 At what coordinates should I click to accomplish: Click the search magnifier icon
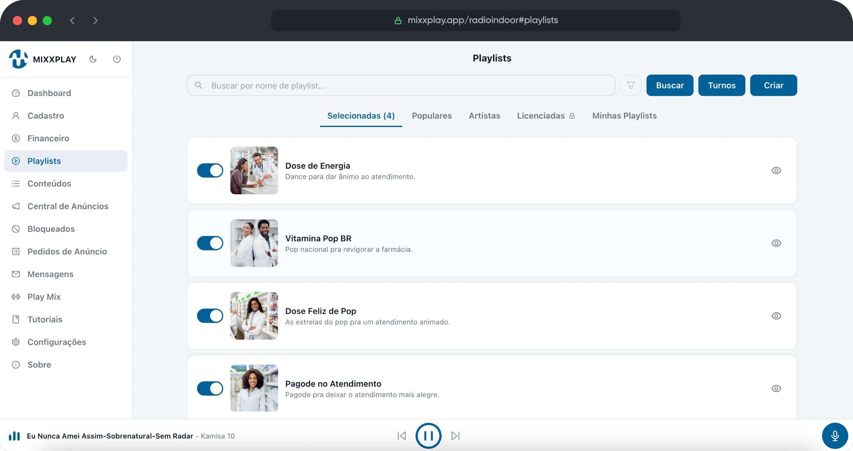(x=199, y=85)
